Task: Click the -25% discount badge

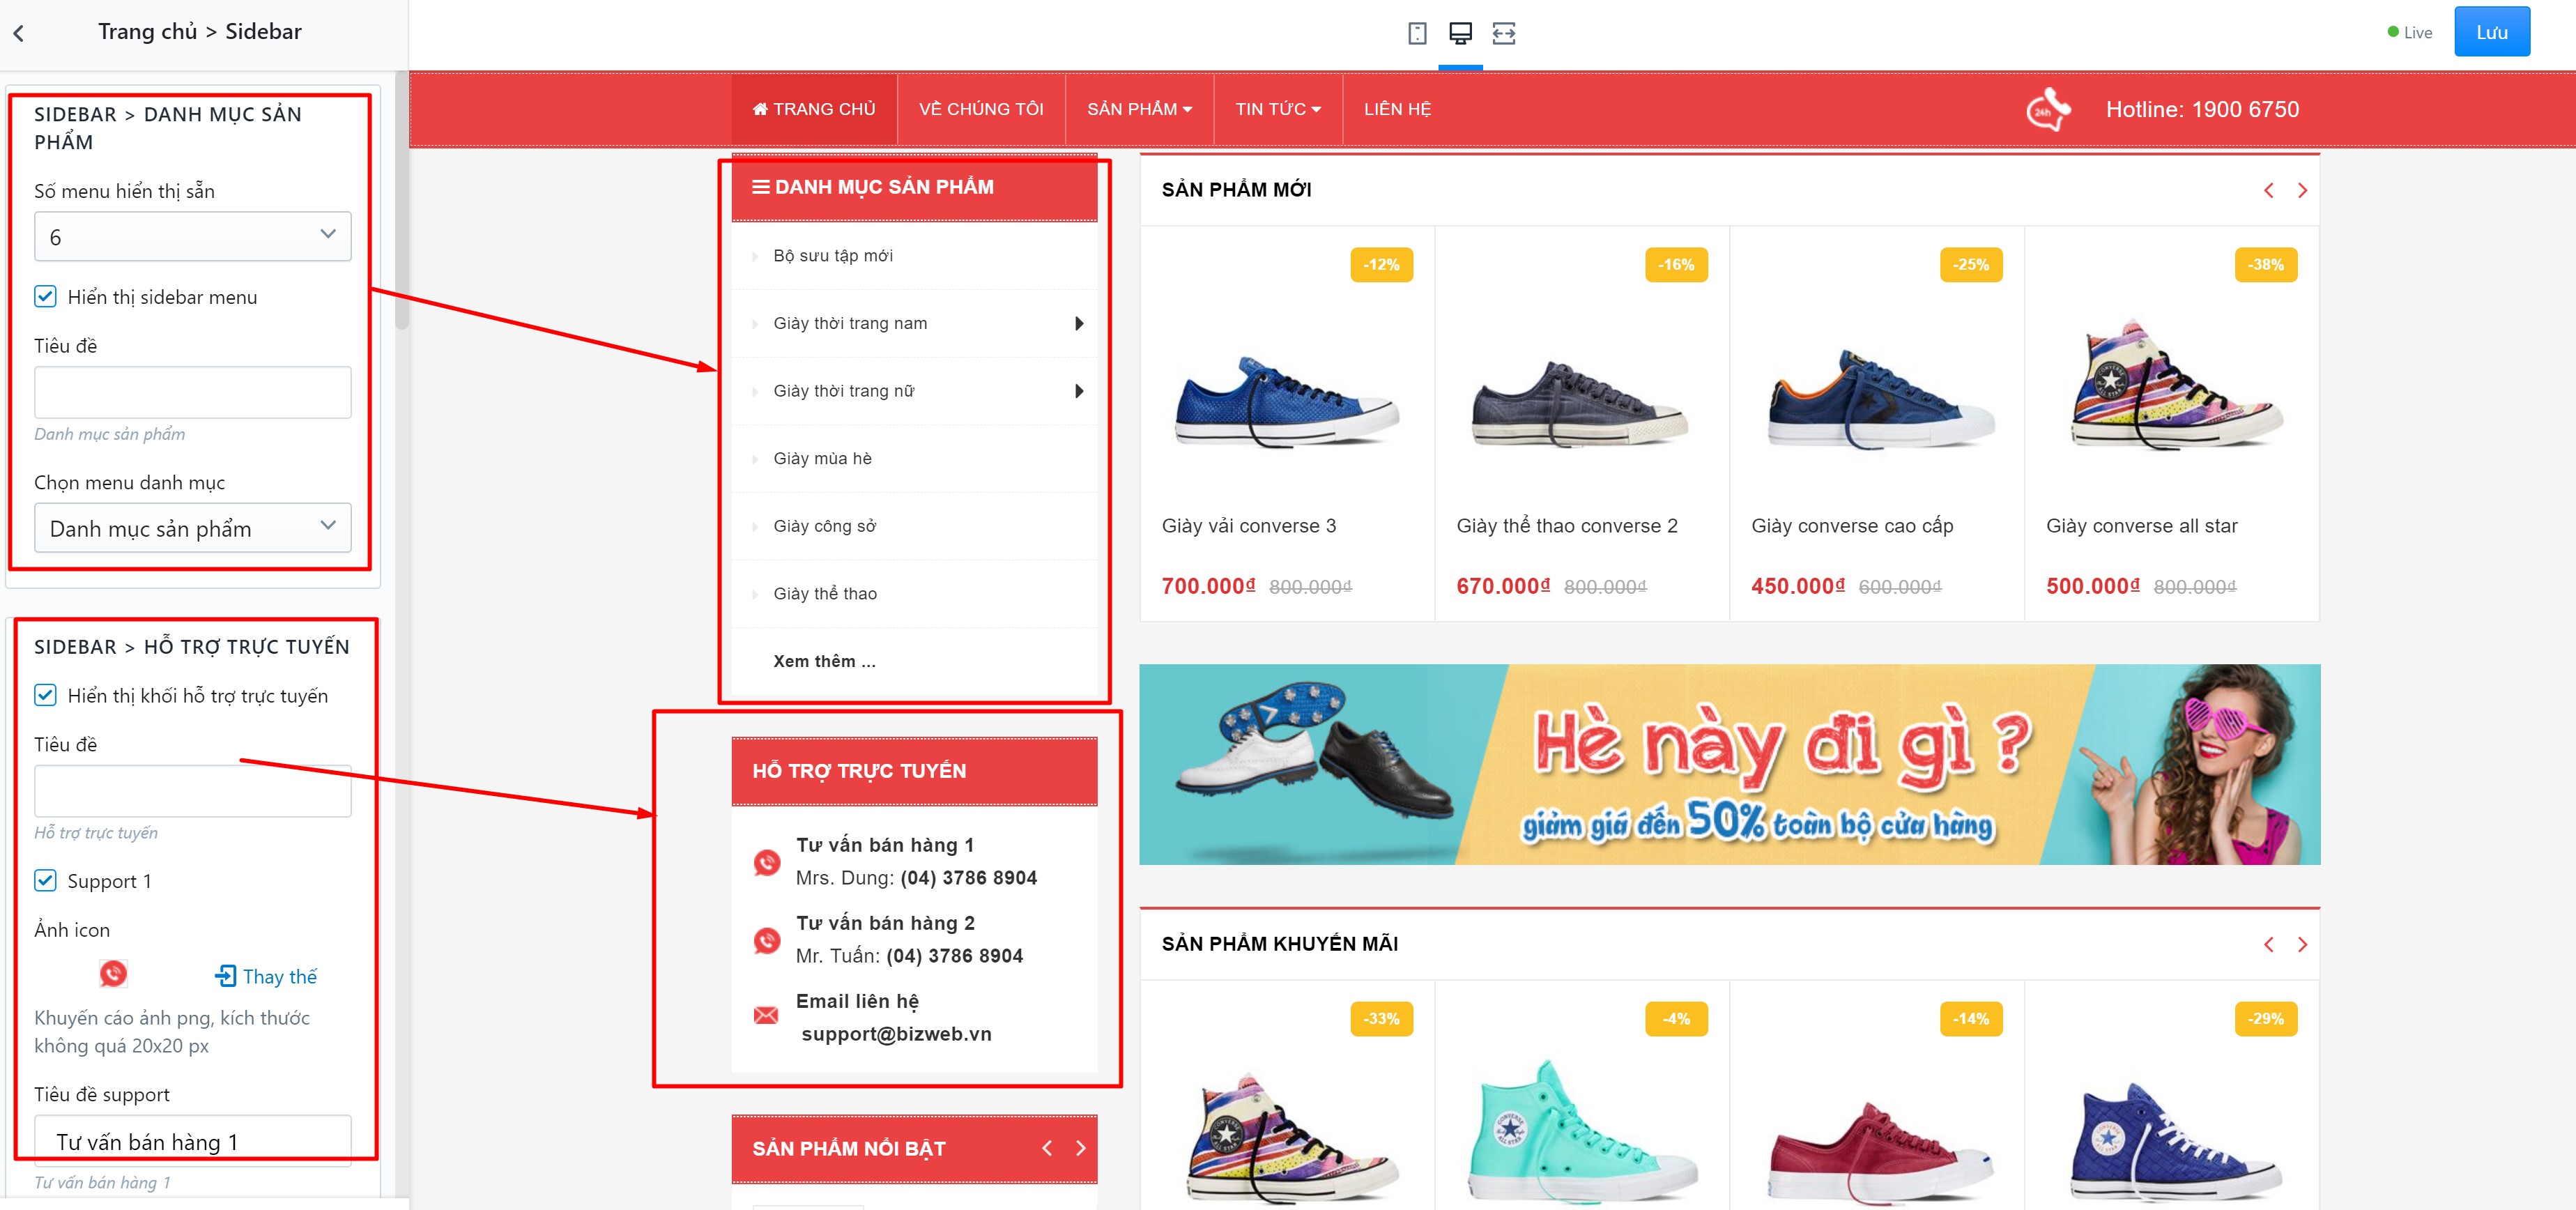Action: (x=1971, y=265)
